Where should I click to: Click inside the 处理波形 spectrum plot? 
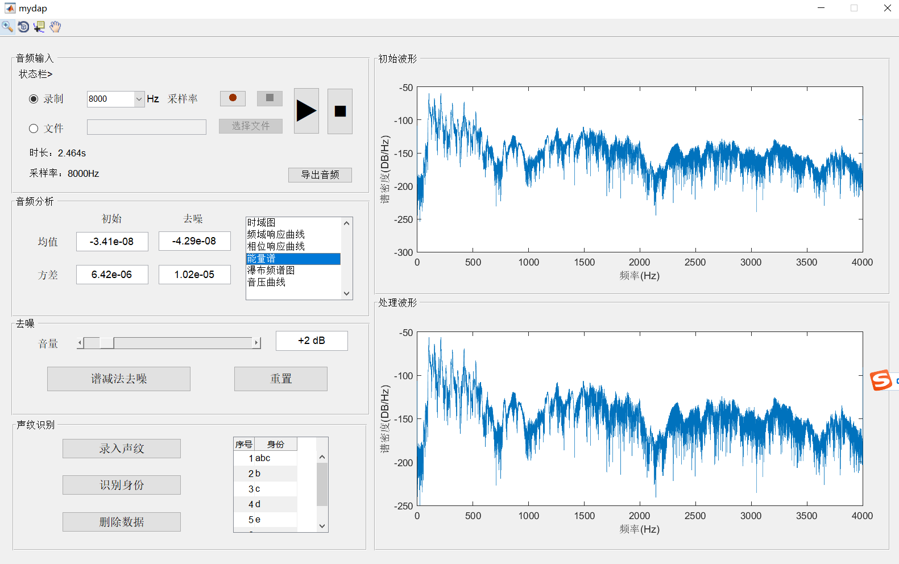[x=640, y=418]
